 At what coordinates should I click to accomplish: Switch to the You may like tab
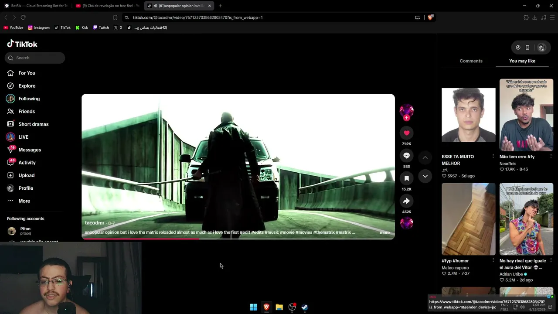[x=522, y=61]
